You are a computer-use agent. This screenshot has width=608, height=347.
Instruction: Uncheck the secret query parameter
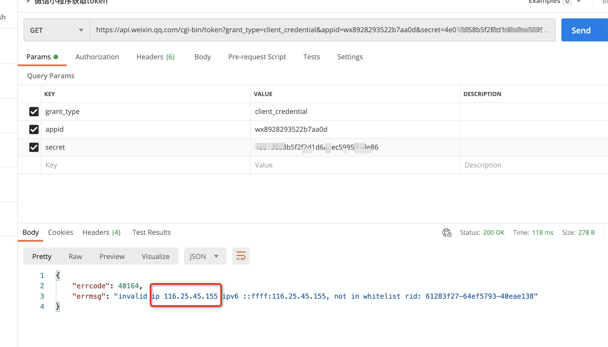click(x=34, y=147)
